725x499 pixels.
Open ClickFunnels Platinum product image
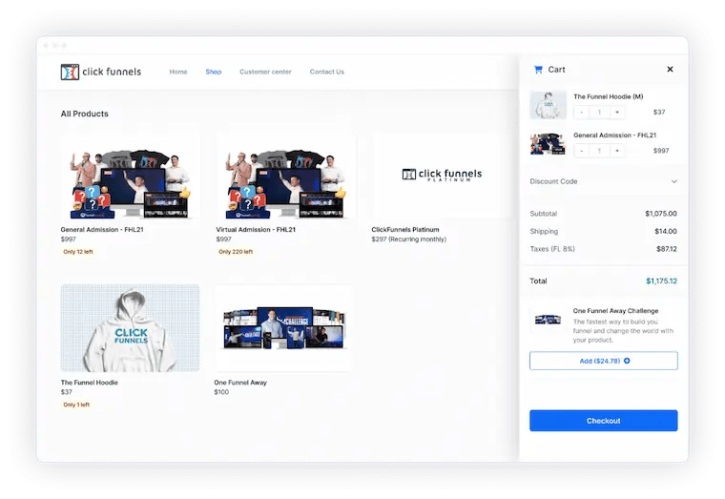click(x=441, y=177)
